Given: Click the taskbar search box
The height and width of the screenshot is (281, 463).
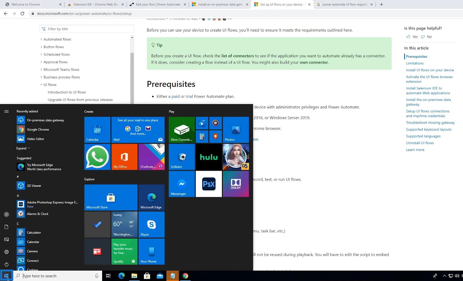Looking at the screenshot, I should click(58, 276).
